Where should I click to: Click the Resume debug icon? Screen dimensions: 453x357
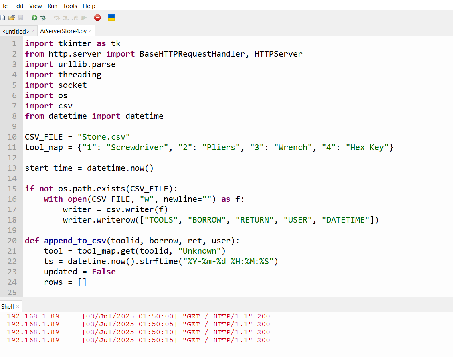(x=83, y=18)
